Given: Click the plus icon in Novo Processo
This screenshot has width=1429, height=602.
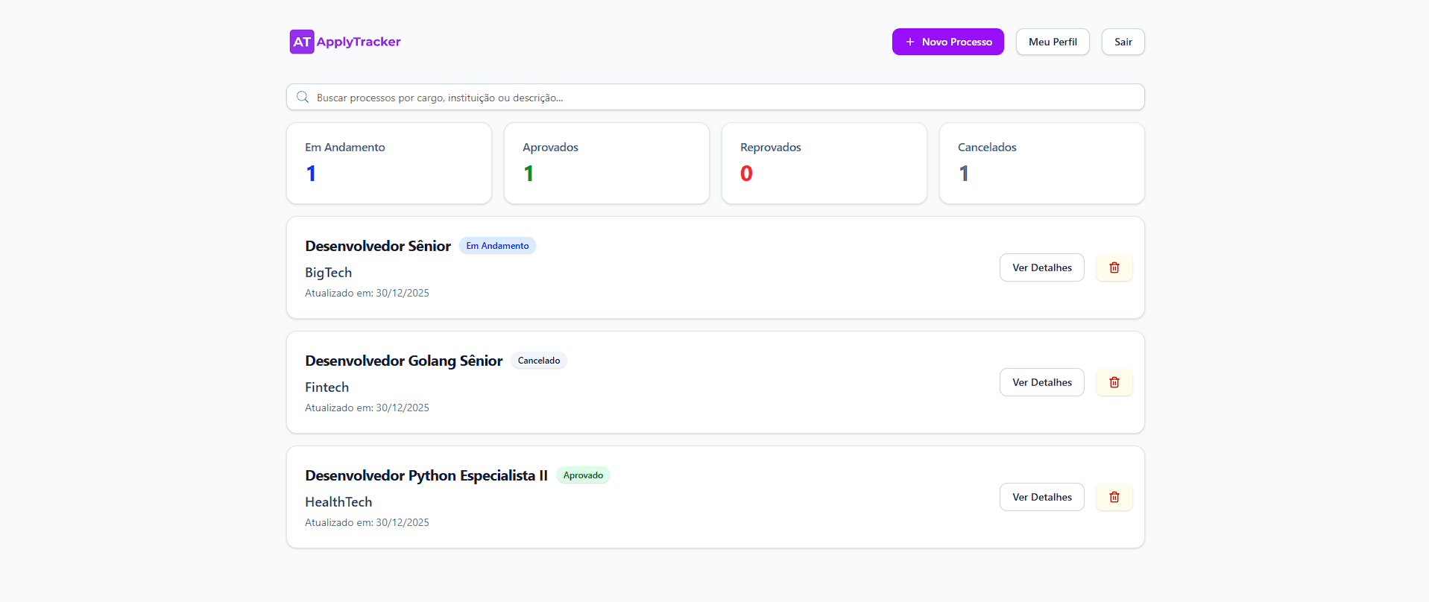Looking at the screenshot, I should click(909, 42).
